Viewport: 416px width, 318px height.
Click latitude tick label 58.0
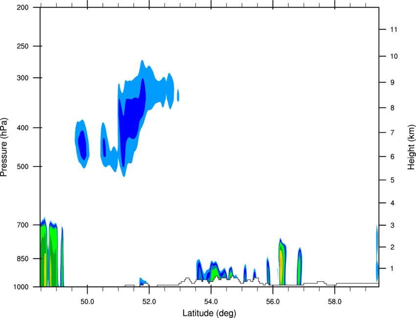335,302
